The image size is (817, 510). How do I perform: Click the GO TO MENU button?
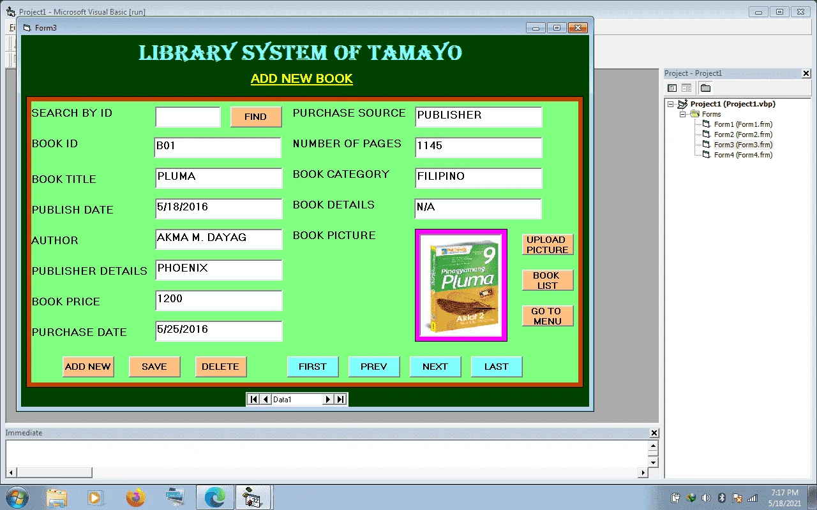(548, 316)
